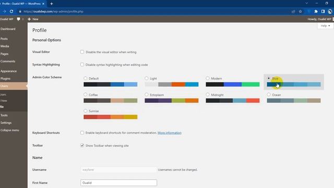
Task: Open a new browser tab
Action: (52, 4)
